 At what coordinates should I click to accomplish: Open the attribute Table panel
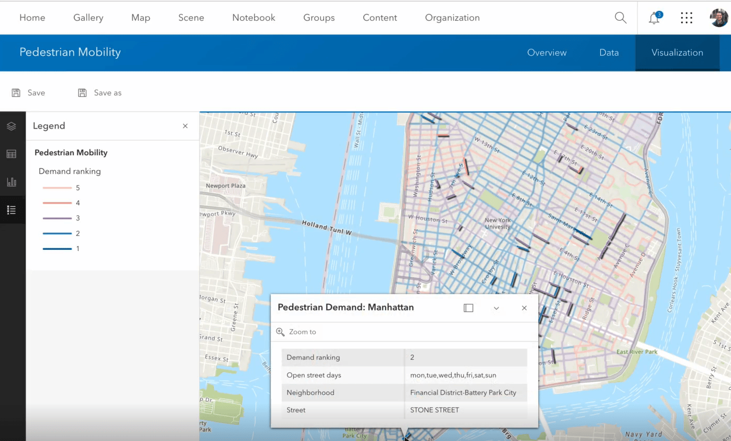(x=13, y=154)
